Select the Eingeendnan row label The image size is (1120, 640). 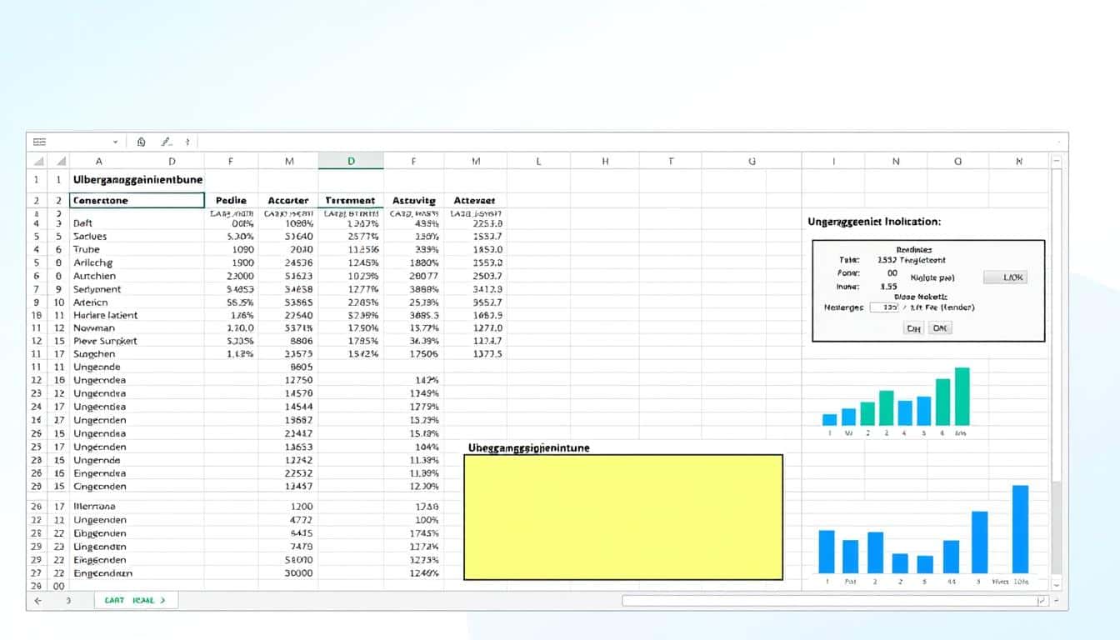[102, 573]
